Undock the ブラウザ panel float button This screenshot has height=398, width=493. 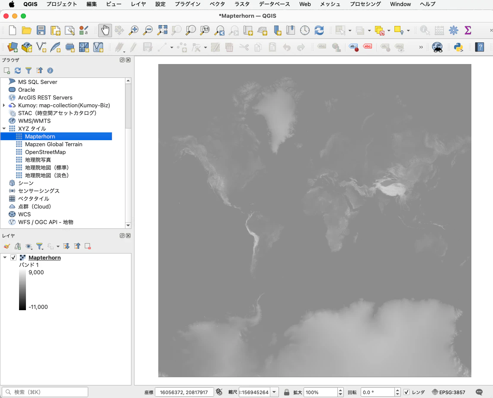click(122, 60)
